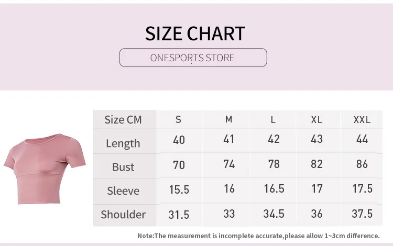Select the Size CM header cell

(123, 120)
